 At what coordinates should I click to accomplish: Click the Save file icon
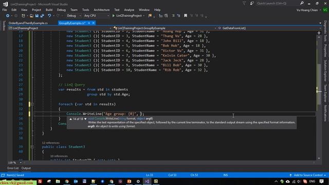point(36,16)
